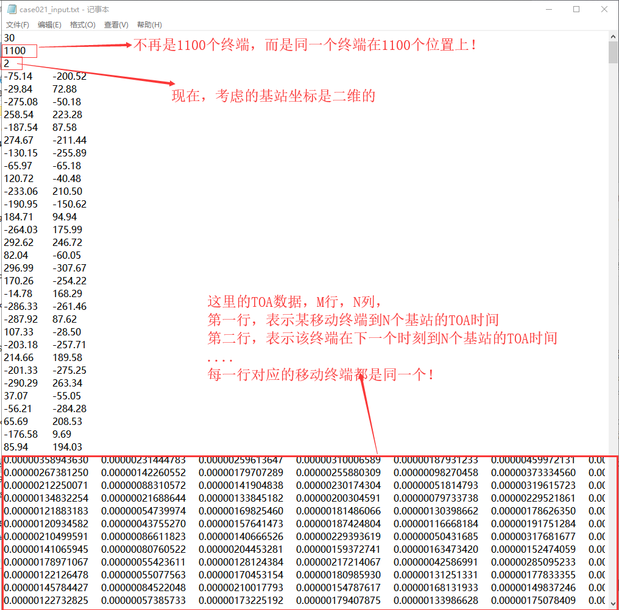Click the coordinate -203.18
The width and height of the screenshot is (619, 610).
[x=21, y=345]
